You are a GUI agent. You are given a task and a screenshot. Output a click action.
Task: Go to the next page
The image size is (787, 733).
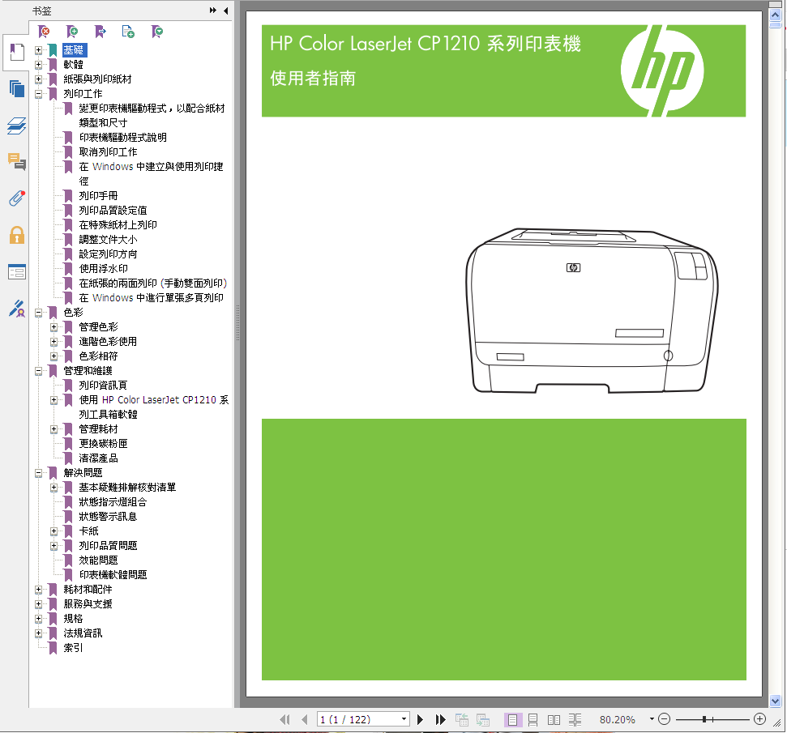click(421, 720)
